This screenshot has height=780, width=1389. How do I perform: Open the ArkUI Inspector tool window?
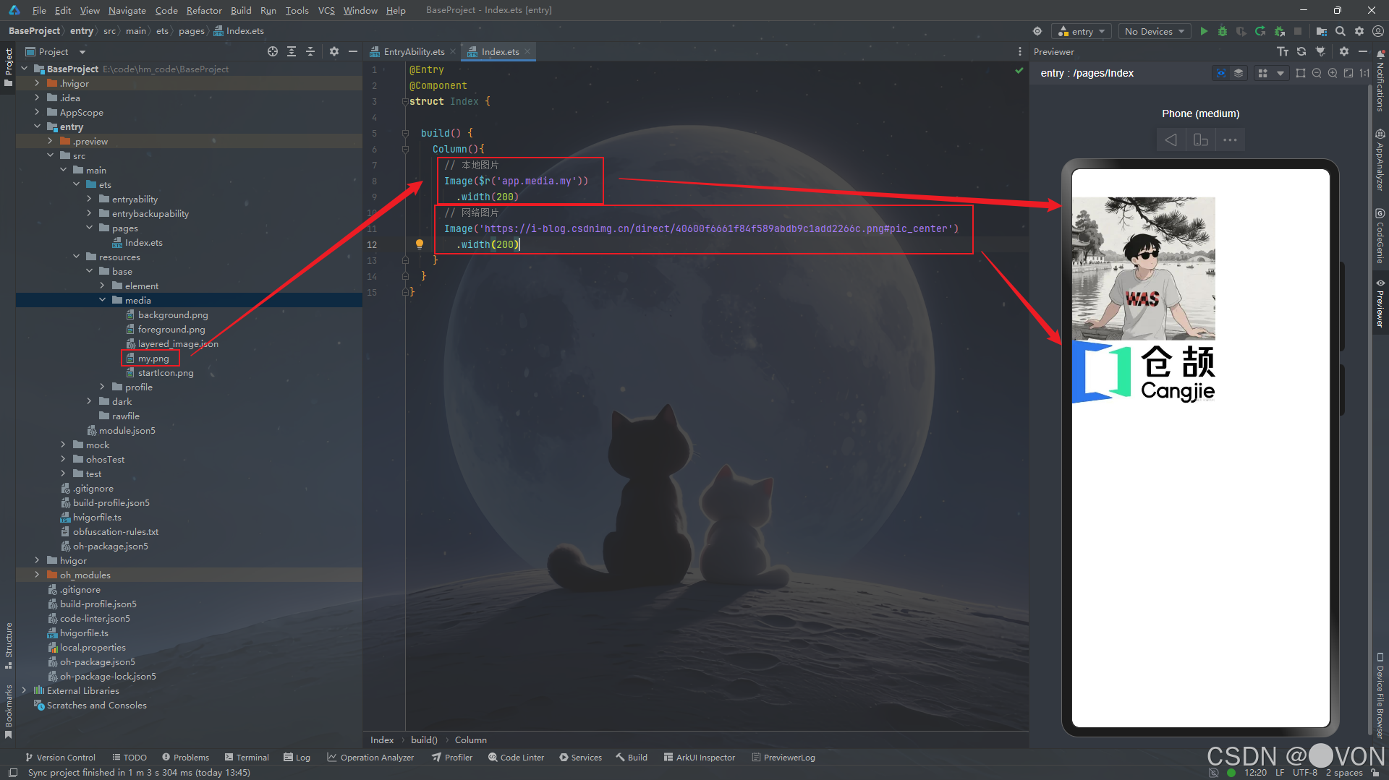pos(699,757)
